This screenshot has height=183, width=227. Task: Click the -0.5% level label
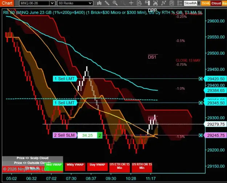[x=180, y=41]
